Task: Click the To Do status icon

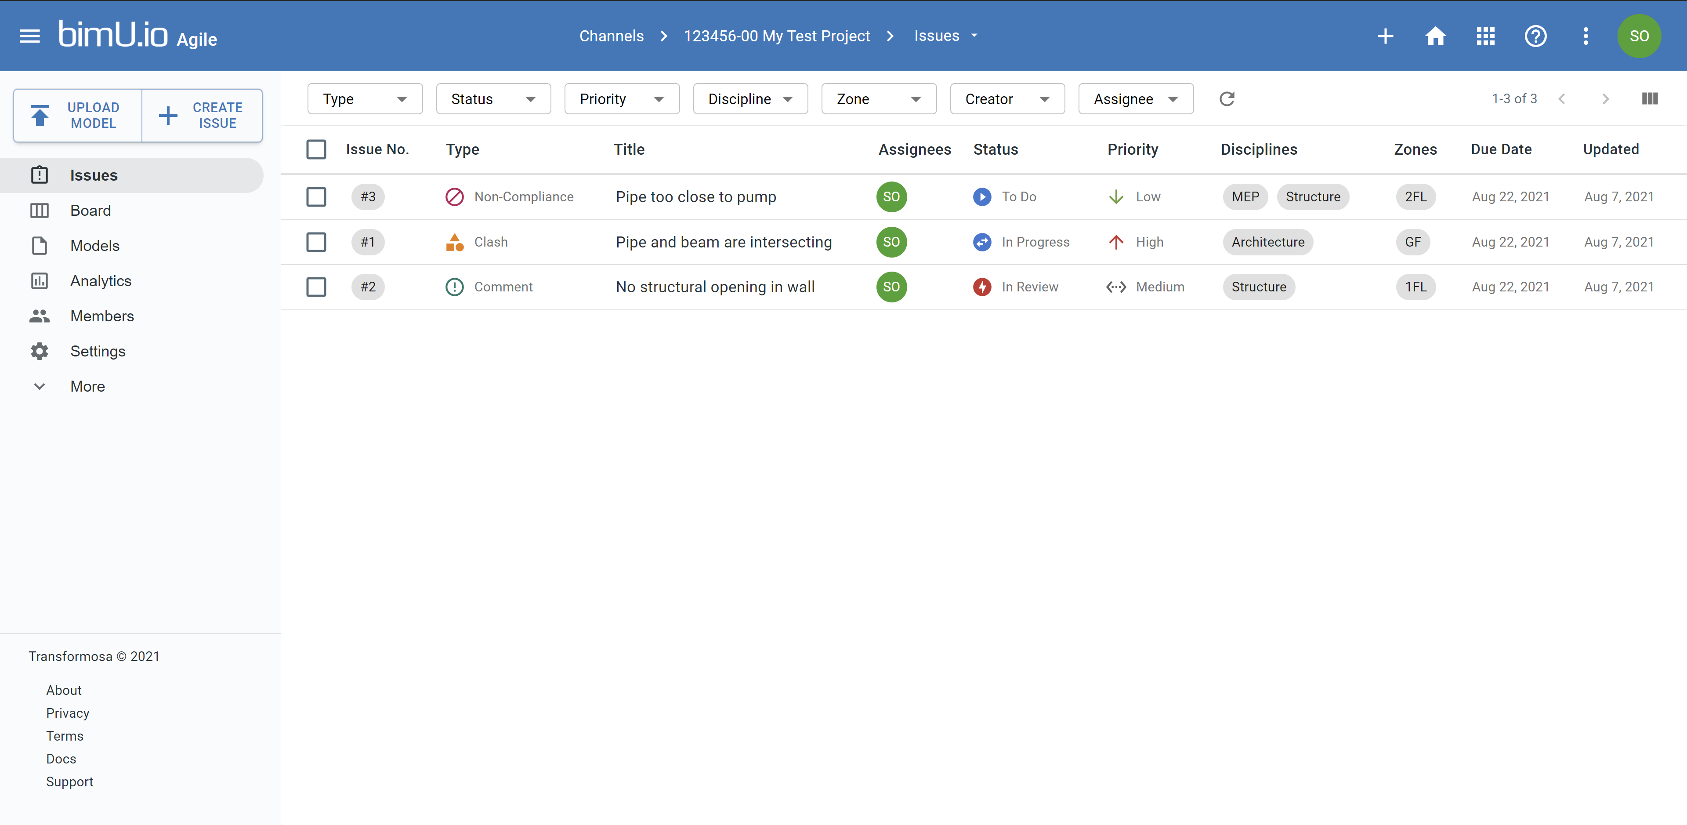Action: 982,196
